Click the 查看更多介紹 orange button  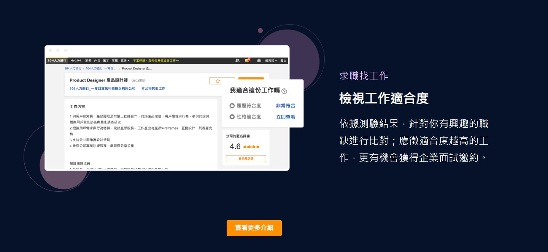coord(254,228)
